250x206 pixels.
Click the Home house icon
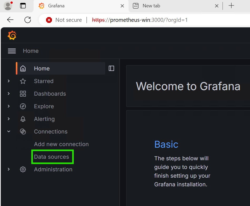[23, 69]
